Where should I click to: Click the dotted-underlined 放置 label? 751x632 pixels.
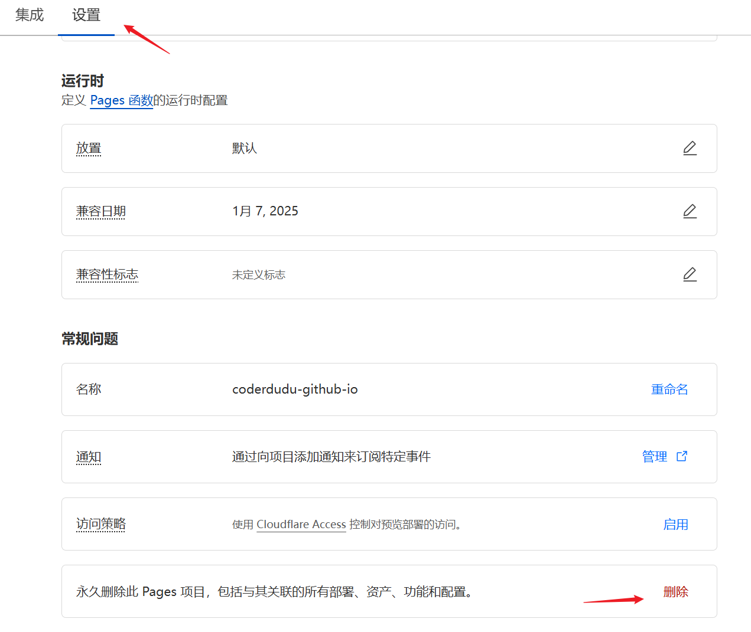pos(89,148)
